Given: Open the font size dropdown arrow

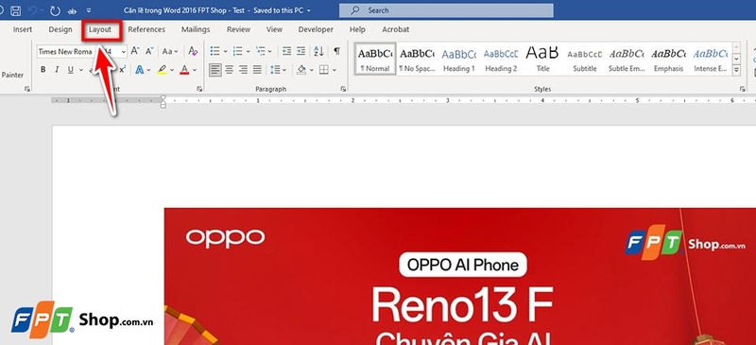Looking at the screenshot, I should (x=124, y=51).
